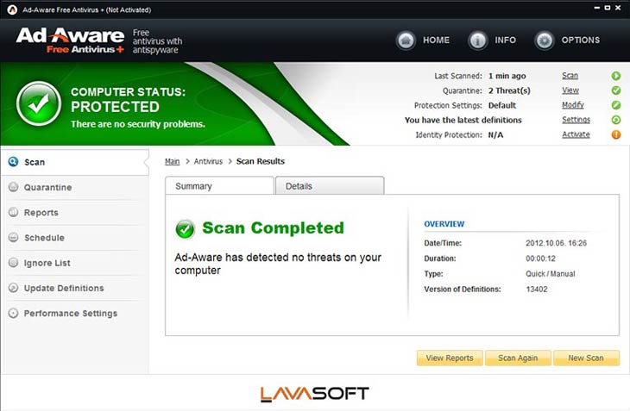
Task: Click the Quick / Manual type value
Action: click(x=550, y=274)
